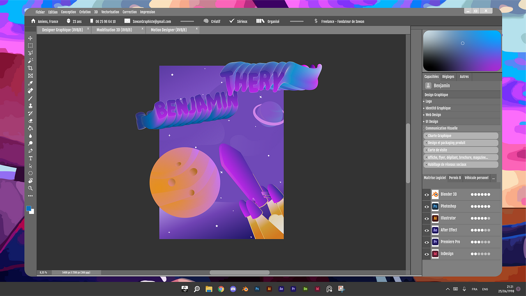Open the Fichier menu
Image resolution: width=526 pixels, height=296 pixels.
40,12
